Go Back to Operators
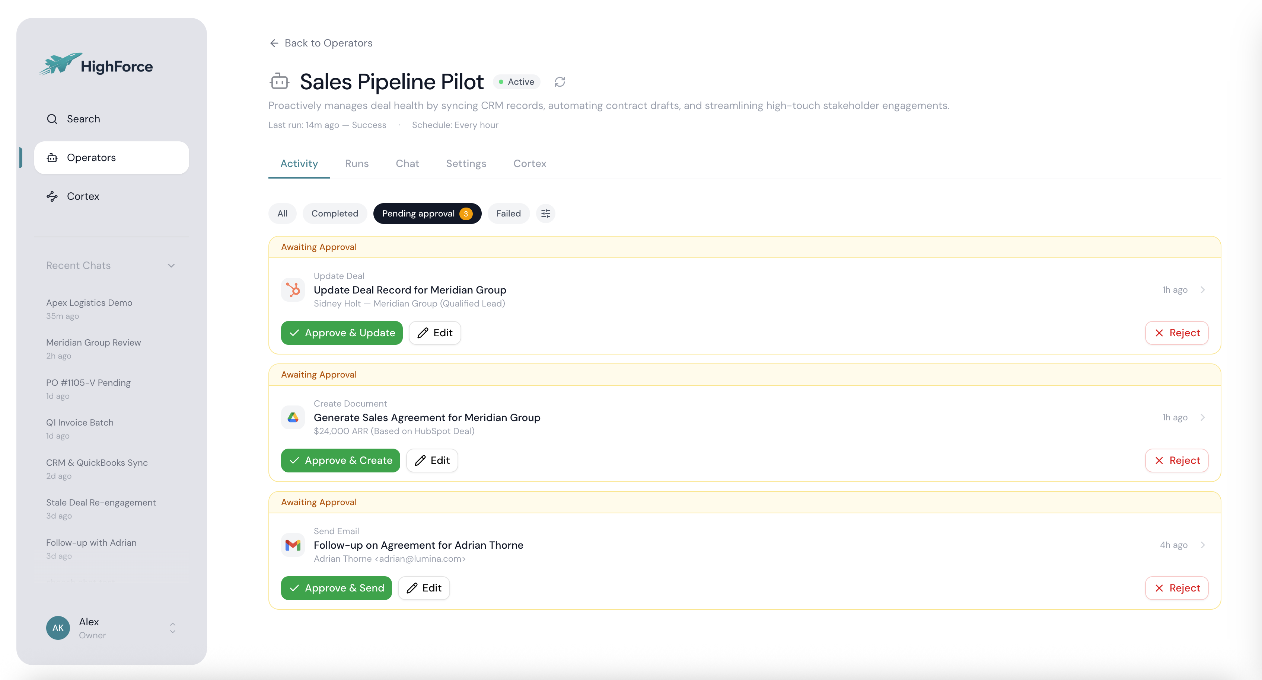Viewport: 1262px width, 680px height. (321, 43)
